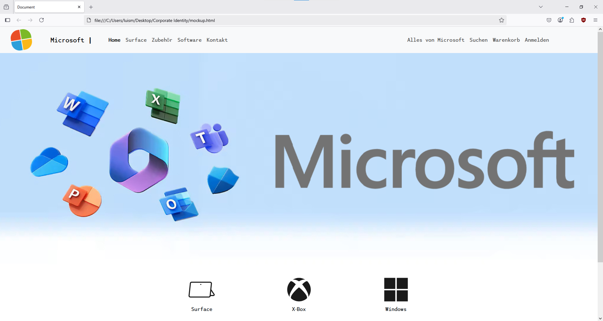
Task: Go forward to next page
Action: 30,20
